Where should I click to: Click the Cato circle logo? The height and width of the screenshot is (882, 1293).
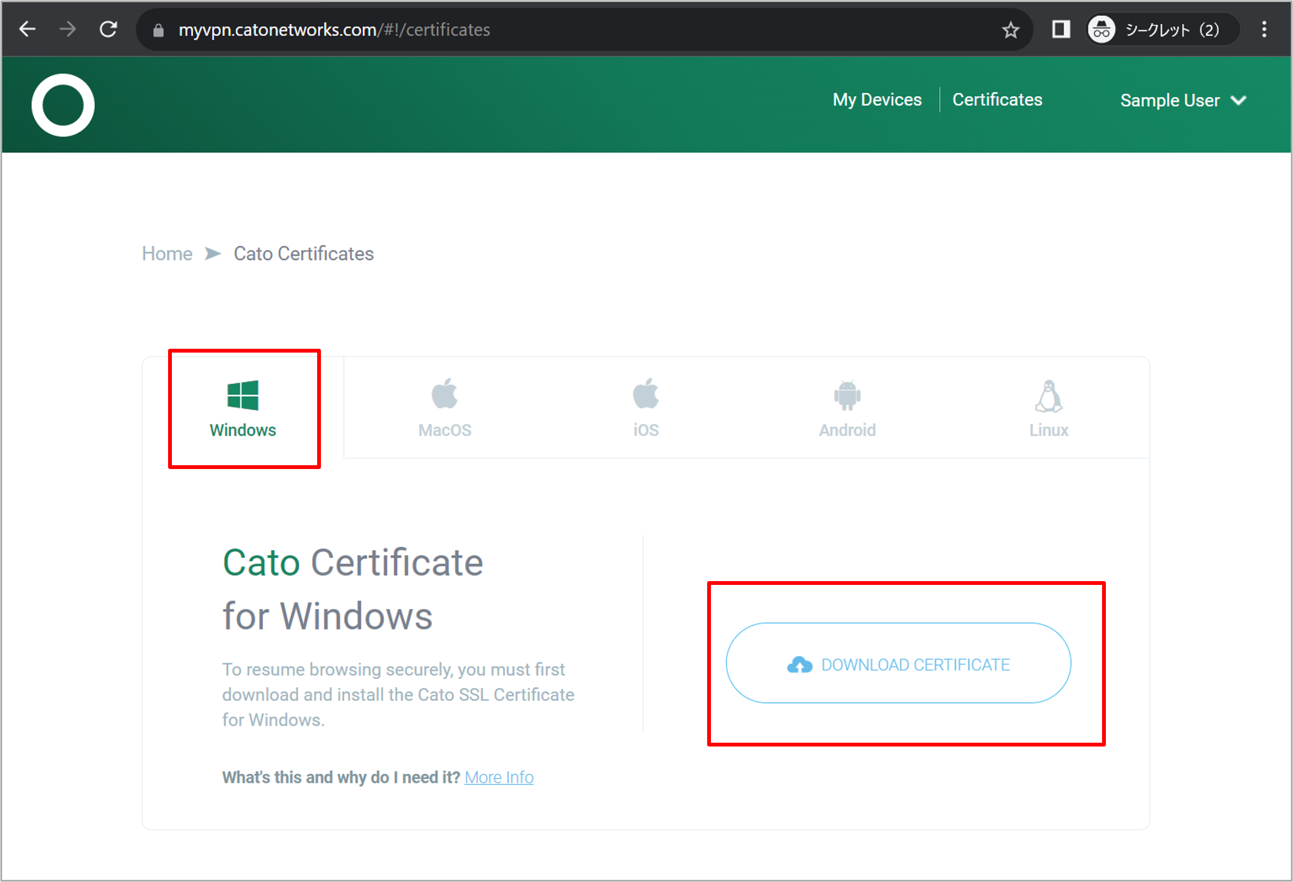pyautogui.click(x=63, y=105)
